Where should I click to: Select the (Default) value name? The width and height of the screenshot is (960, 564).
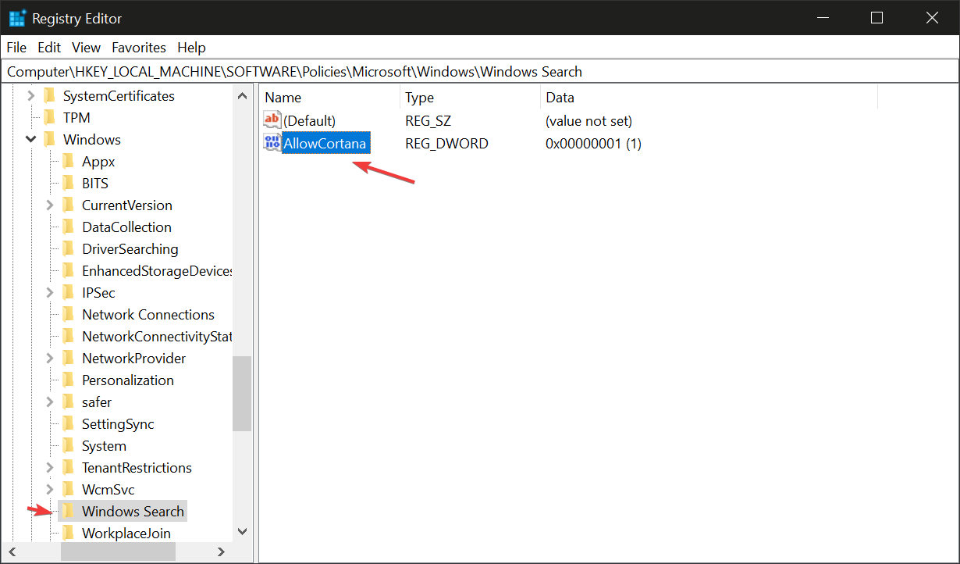tap(309, 121)
